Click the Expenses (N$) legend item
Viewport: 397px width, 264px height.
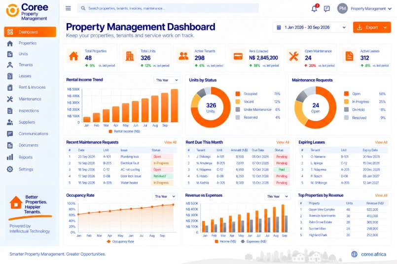[x=254, y=242]
